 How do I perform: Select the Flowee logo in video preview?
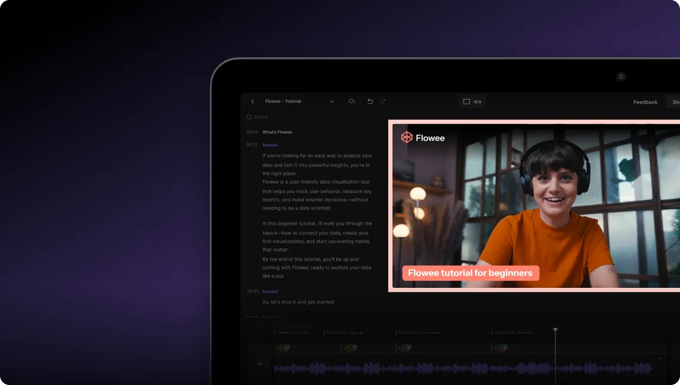click(x=423, y=138)
